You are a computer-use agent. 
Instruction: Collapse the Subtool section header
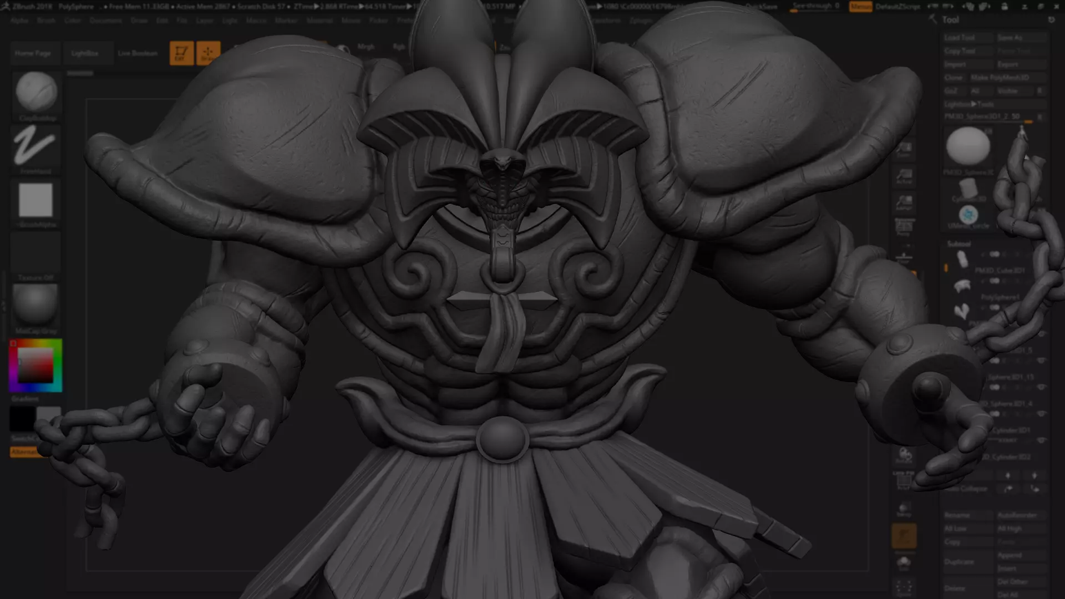pyautogui.click(x=958, y=244)
